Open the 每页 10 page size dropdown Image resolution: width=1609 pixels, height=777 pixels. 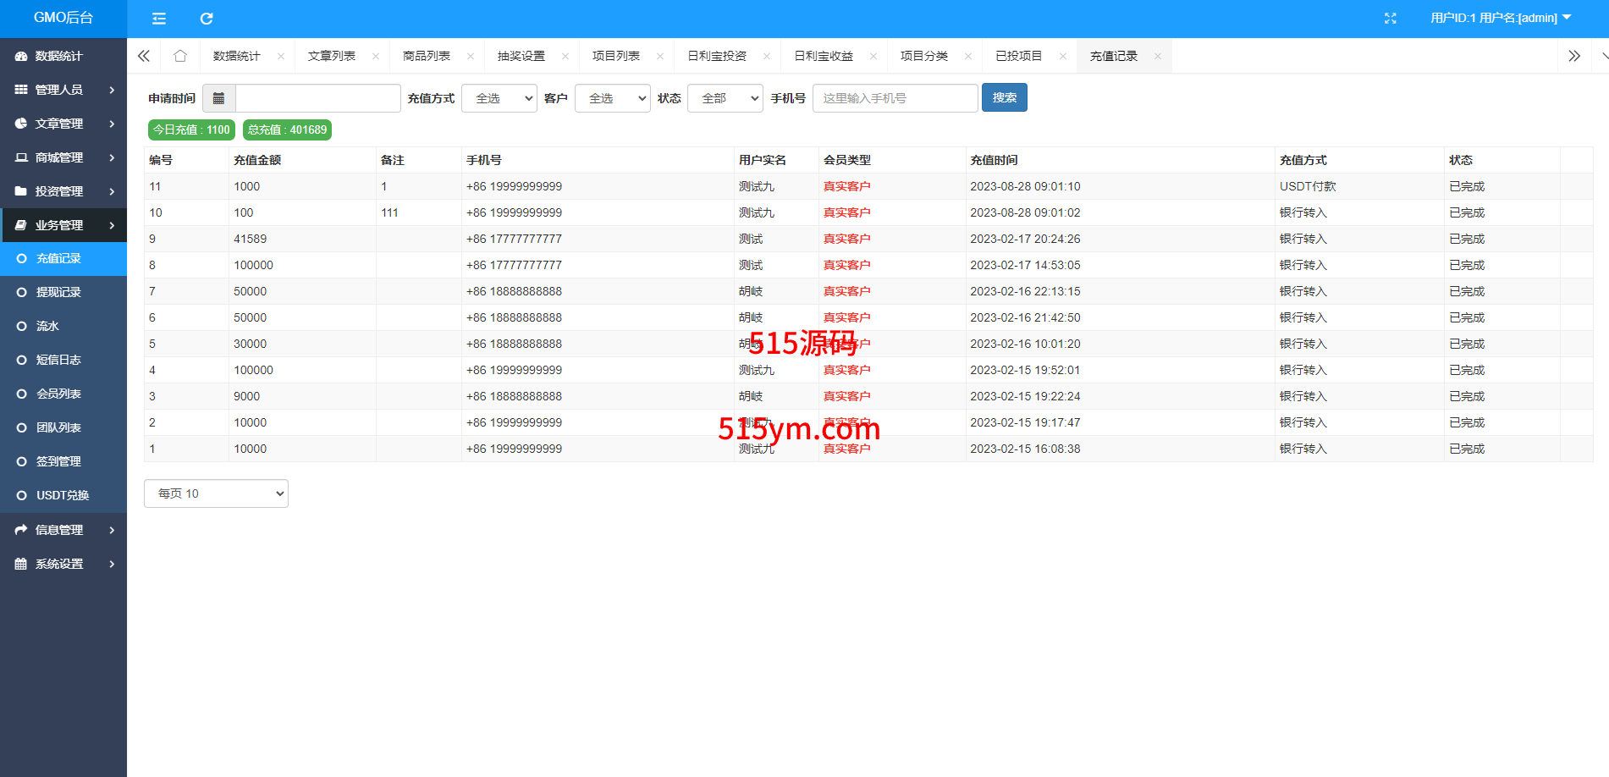point(216,493)
